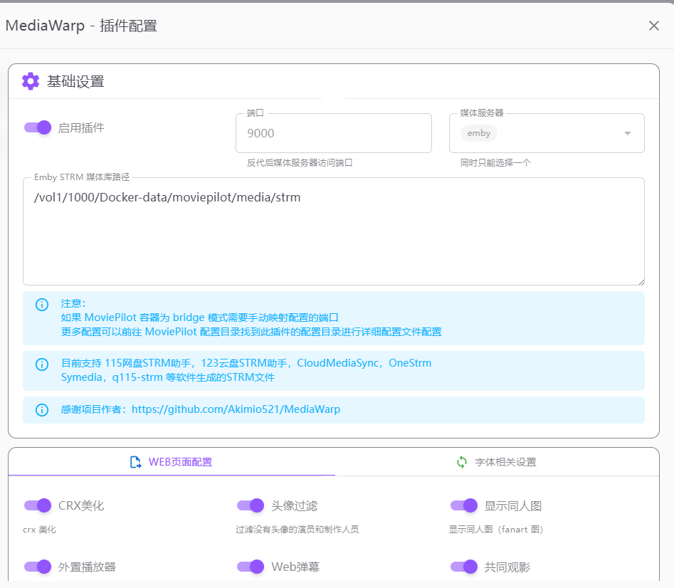The width and height of the screenshot is (674, 588).
Task: Turn off the CRX美化 switch
Action: 38,506
